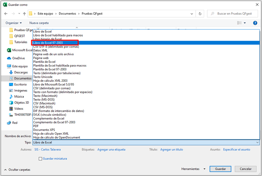Open Descargas in sidebar
The image size is (262, 176).
pyautogui.click(x=18, y=72)
